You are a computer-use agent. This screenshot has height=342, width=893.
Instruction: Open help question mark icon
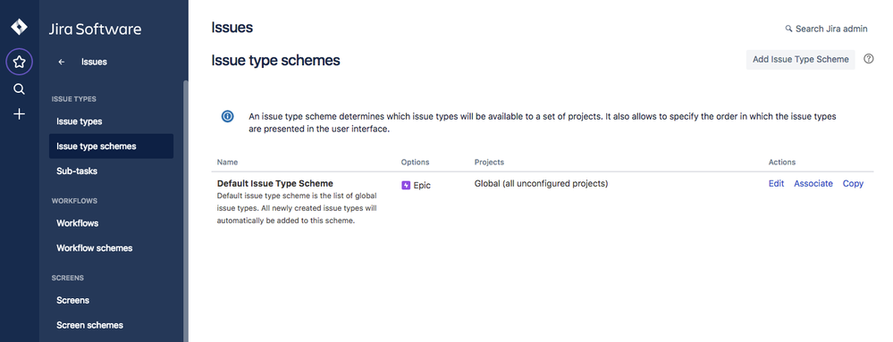coord(869,59)
